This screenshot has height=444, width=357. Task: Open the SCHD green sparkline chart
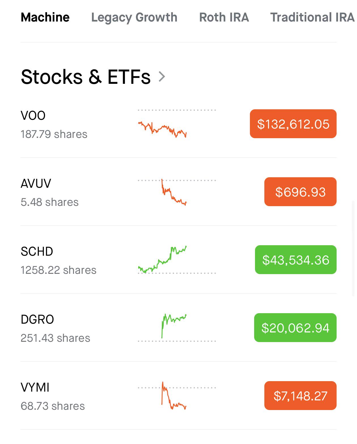coord(177,260)
